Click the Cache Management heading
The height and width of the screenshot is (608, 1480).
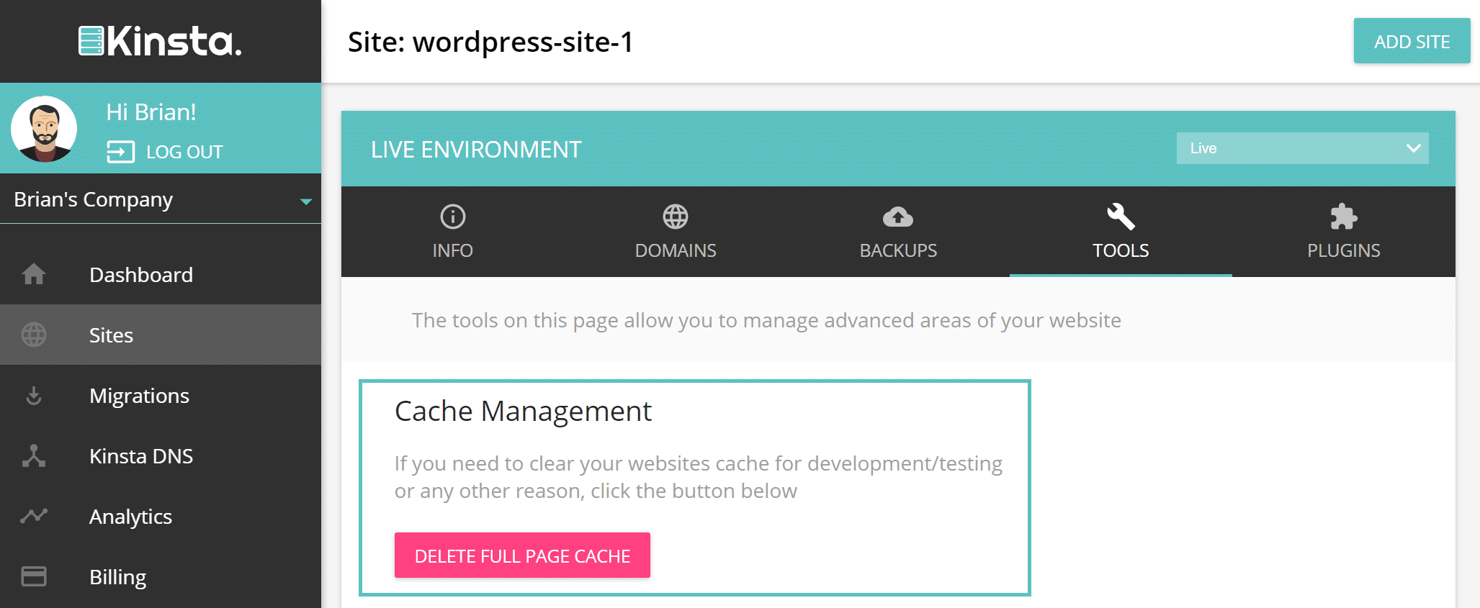pos(523,412)
